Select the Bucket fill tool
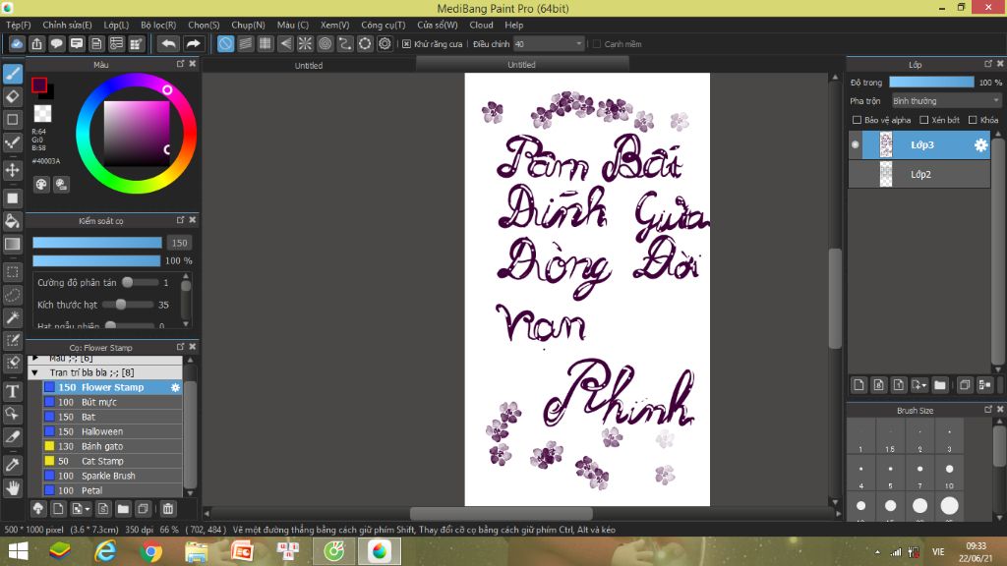This screenshot has height=566, width=1007. 12,221
